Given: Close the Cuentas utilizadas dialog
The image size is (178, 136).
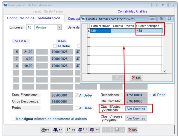Looking at the screenshot, I should pyautogui.click(x=169, y=19).
